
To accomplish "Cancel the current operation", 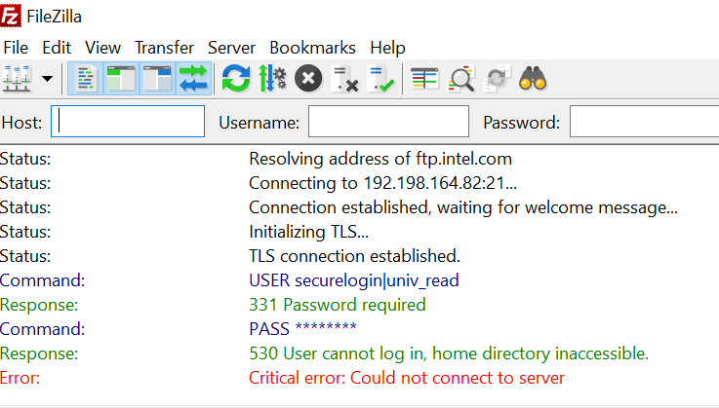I will pyautogui.click(x=308, y=78).
